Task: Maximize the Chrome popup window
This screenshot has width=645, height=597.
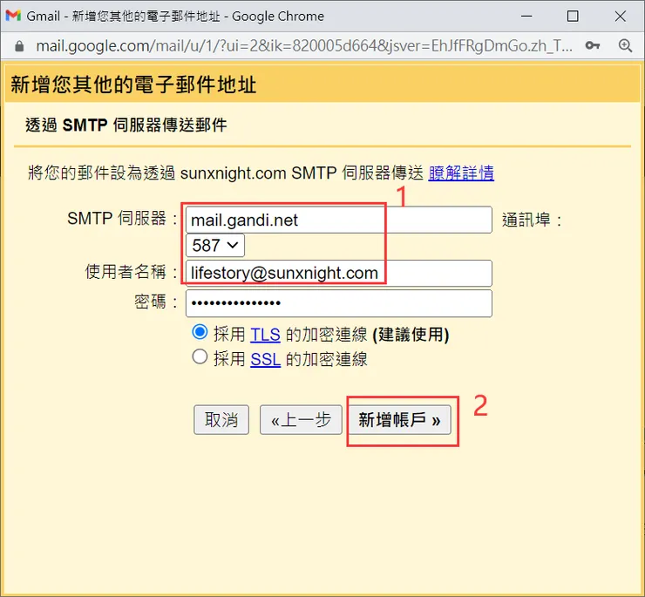Action: (x=573, y=16)
